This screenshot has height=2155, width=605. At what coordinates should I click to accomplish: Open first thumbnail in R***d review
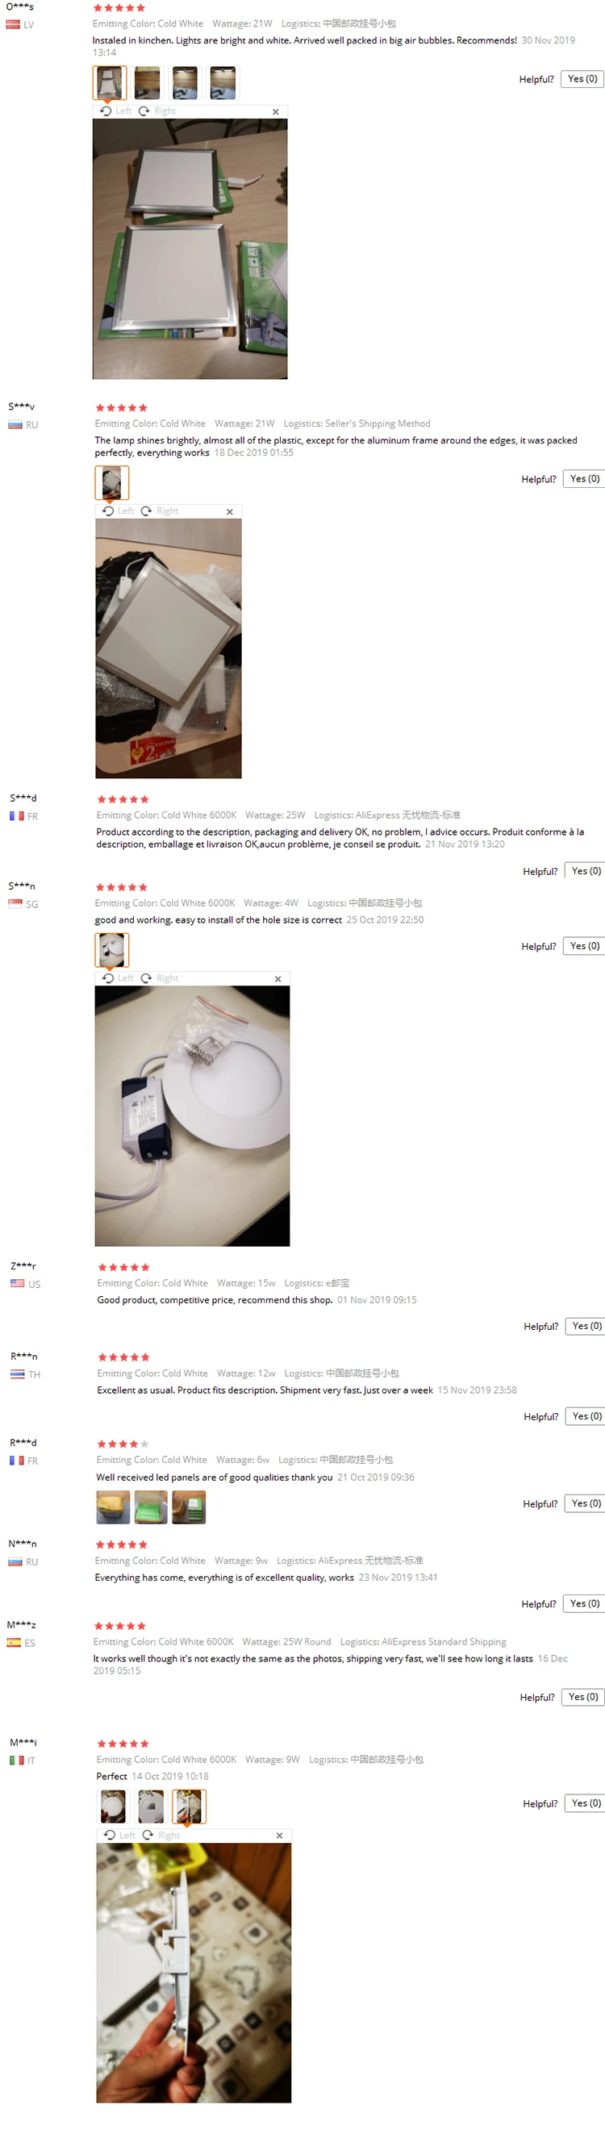coord(113,1507)
